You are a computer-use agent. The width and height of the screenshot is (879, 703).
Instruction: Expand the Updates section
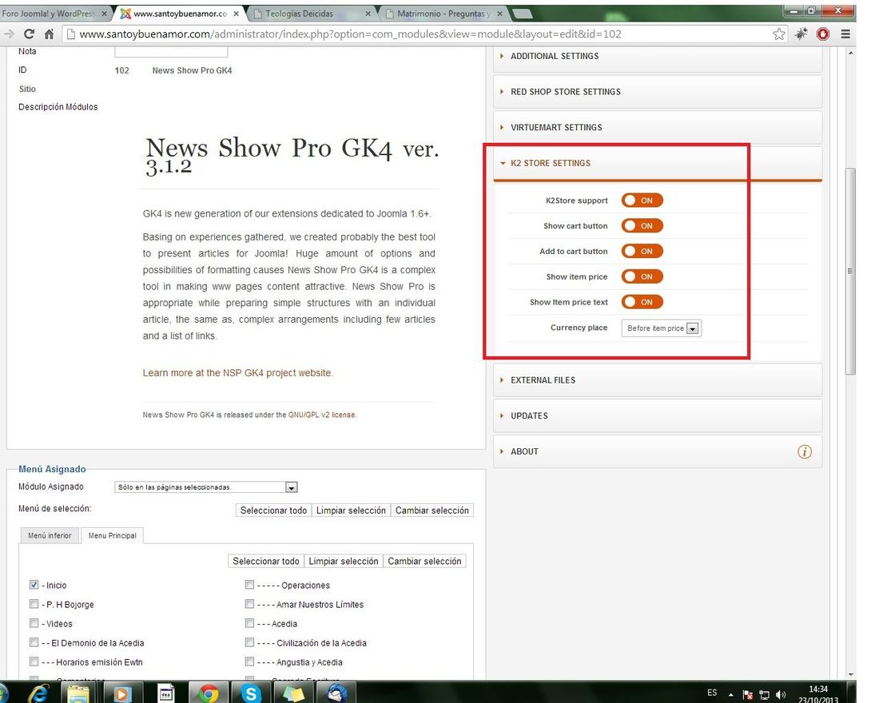click(658, 416)
